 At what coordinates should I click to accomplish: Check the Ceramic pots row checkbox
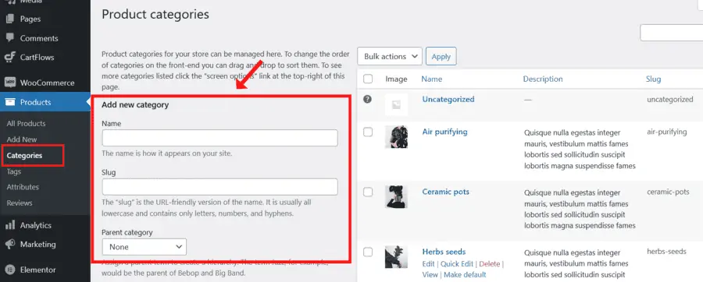pos(368,192)
